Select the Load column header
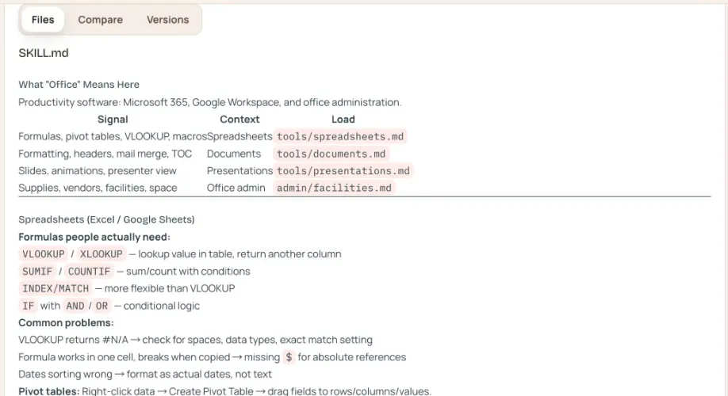Viewport: 728px width, 396px height. pyautogui.click(x=343, y=120)
